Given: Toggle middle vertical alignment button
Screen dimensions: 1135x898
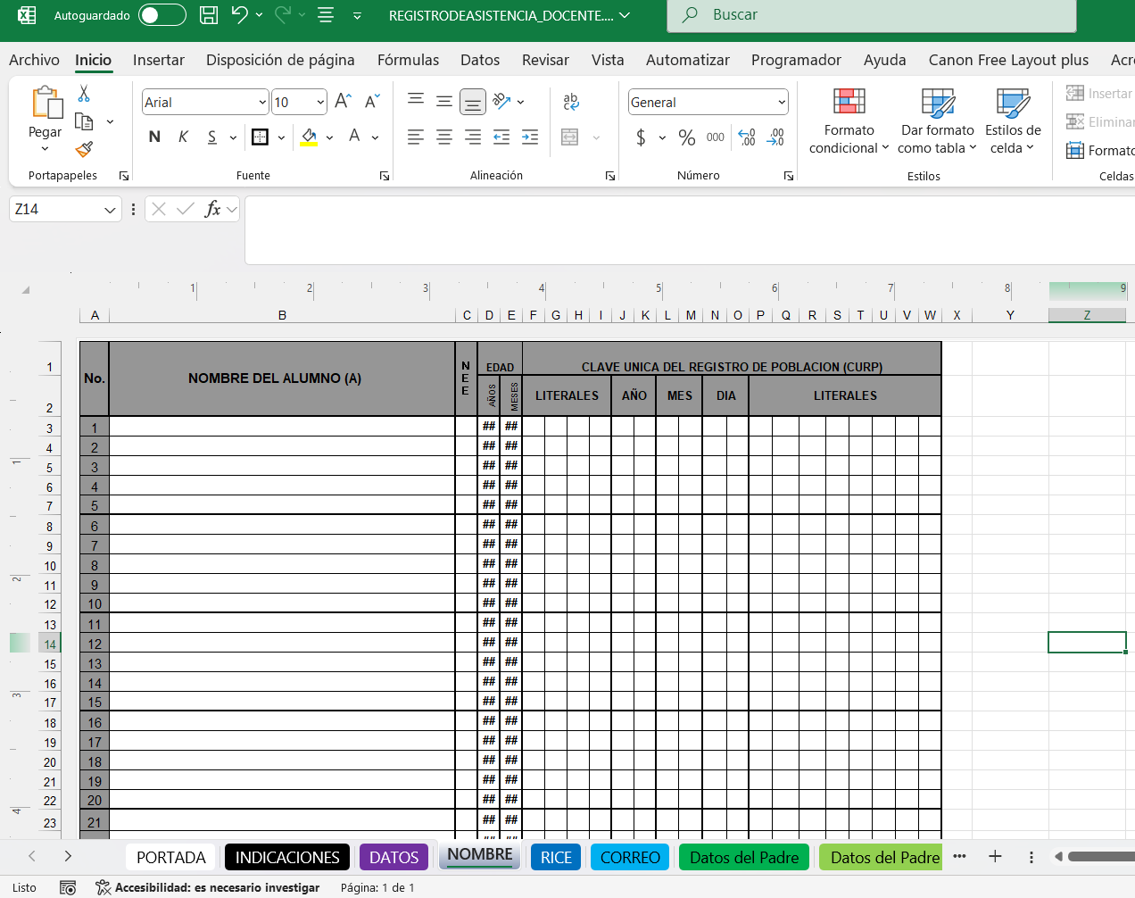Looking at the screenshot, I should coord(444,102).
